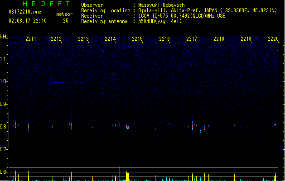
Task: Click the Observer label
Action: pos(92,5)
